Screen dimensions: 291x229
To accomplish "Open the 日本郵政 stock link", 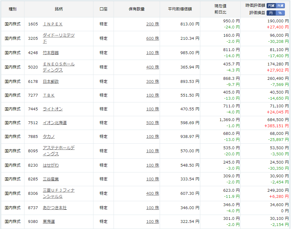I will point(51,81).
